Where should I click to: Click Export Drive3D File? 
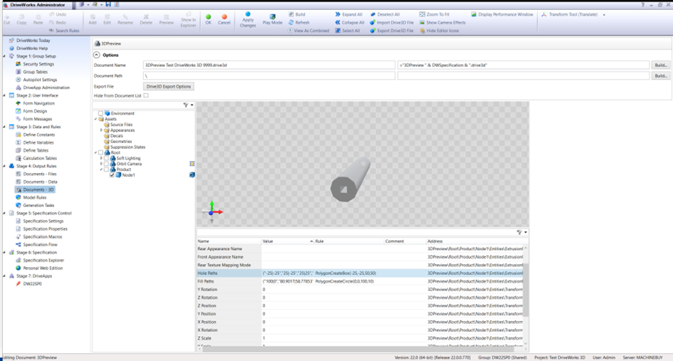pyautogui.click(x=392, y=31)
